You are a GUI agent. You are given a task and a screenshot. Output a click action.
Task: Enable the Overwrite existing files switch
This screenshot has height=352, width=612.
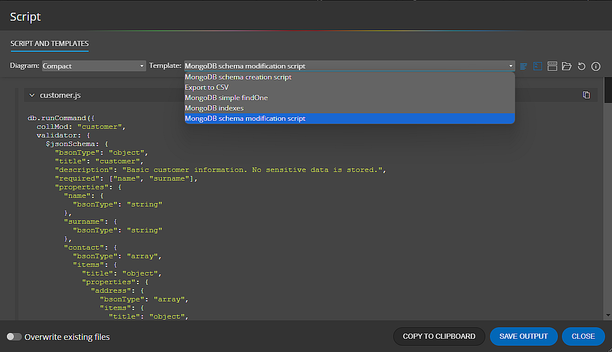pyautogui.click(x=13, y=336)
